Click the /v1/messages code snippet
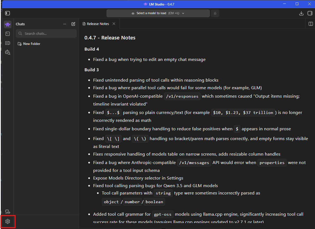 tap(194, 163)
